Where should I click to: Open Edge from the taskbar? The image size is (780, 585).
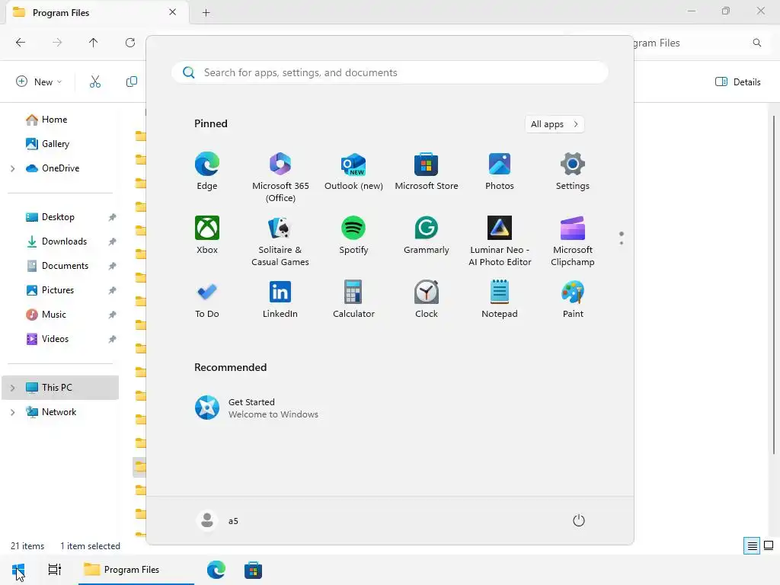click(x=216, y=570)
